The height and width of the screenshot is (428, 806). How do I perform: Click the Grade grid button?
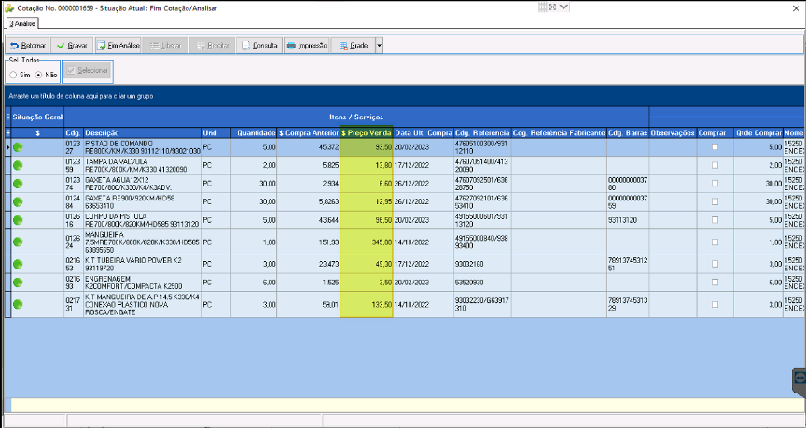point(354,46)
